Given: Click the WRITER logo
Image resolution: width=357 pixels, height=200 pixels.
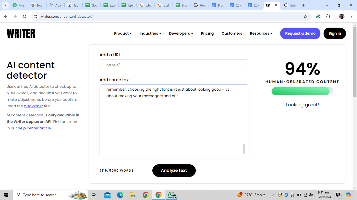Looking at the screenshot, I should 21,34.
